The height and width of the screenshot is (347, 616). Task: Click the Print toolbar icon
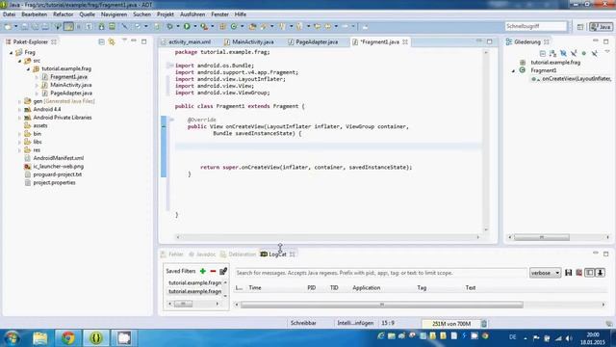pyautogui.click(x=45, y=26)
